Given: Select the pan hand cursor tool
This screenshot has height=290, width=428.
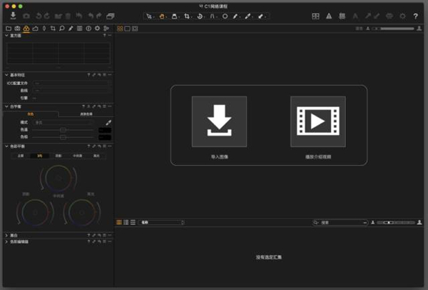Looking at the screenshot, I should (x=162, y=15).
